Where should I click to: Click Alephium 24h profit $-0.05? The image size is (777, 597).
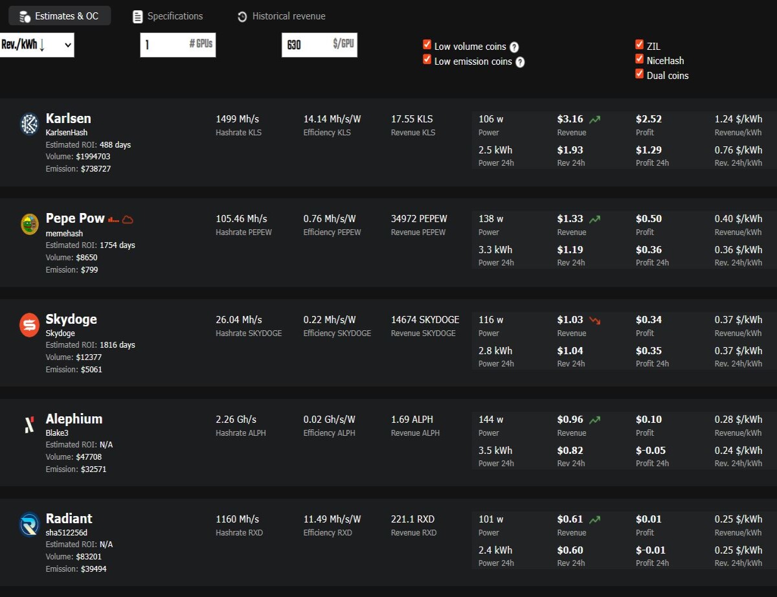pos(651,451)
